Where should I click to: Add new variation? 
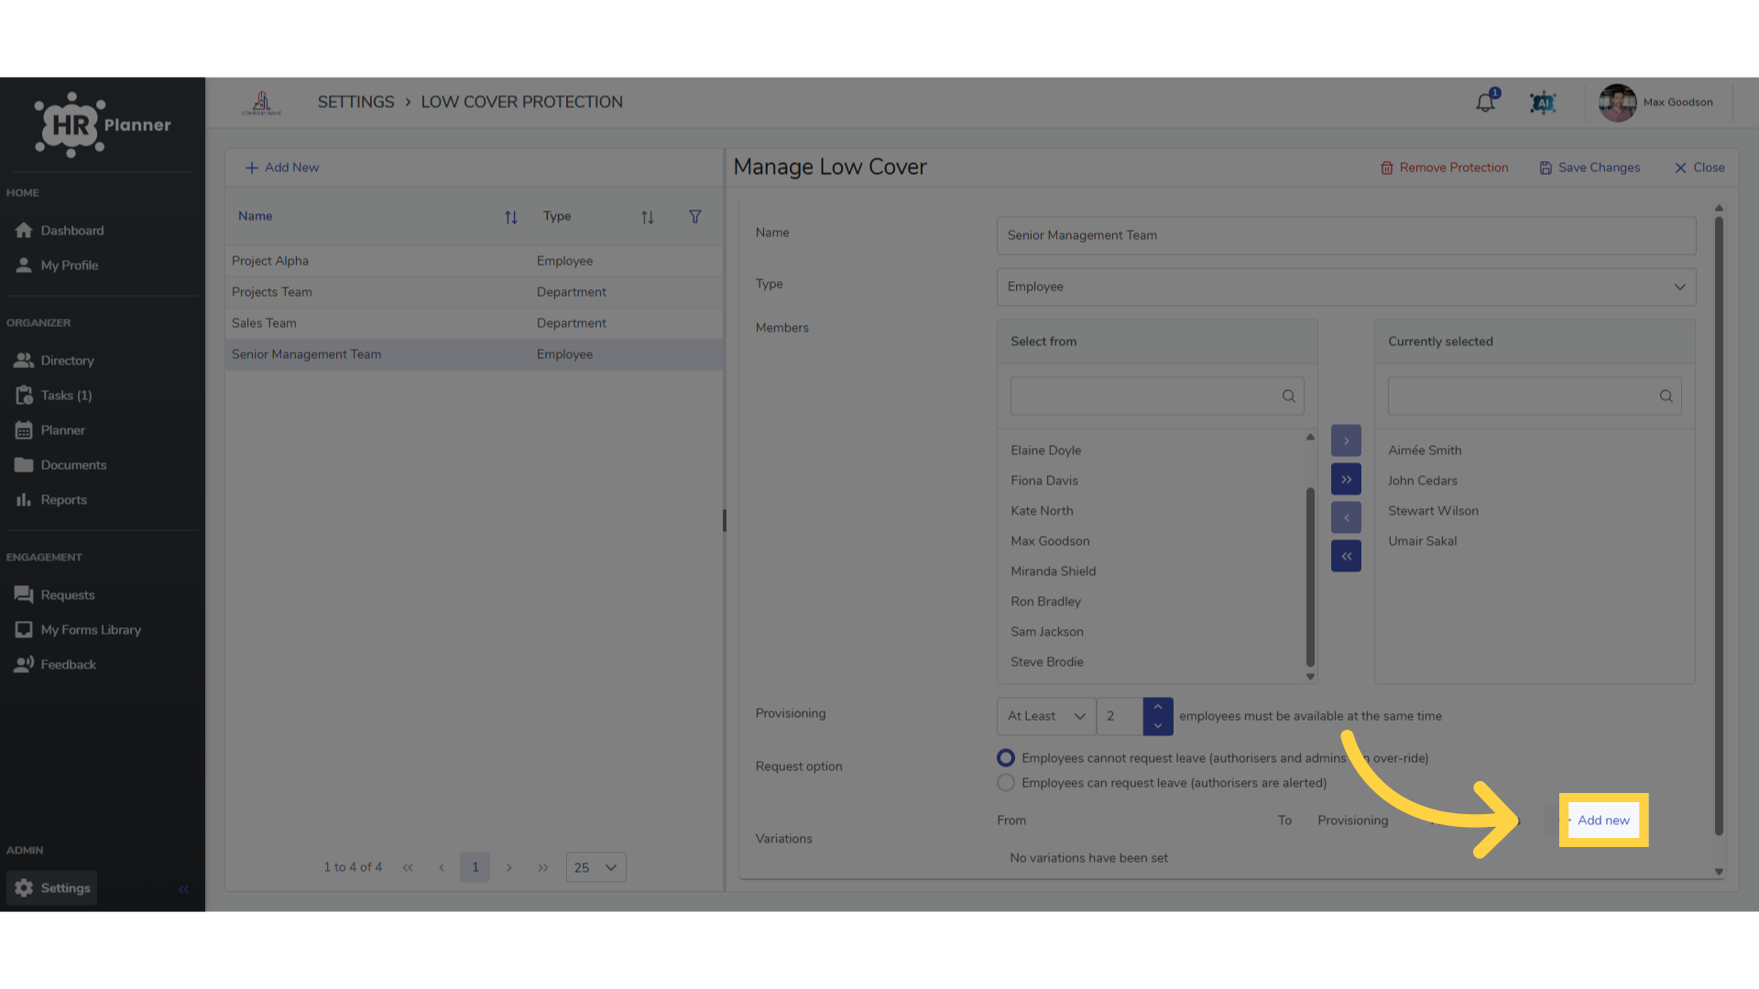coord(1603,821)
